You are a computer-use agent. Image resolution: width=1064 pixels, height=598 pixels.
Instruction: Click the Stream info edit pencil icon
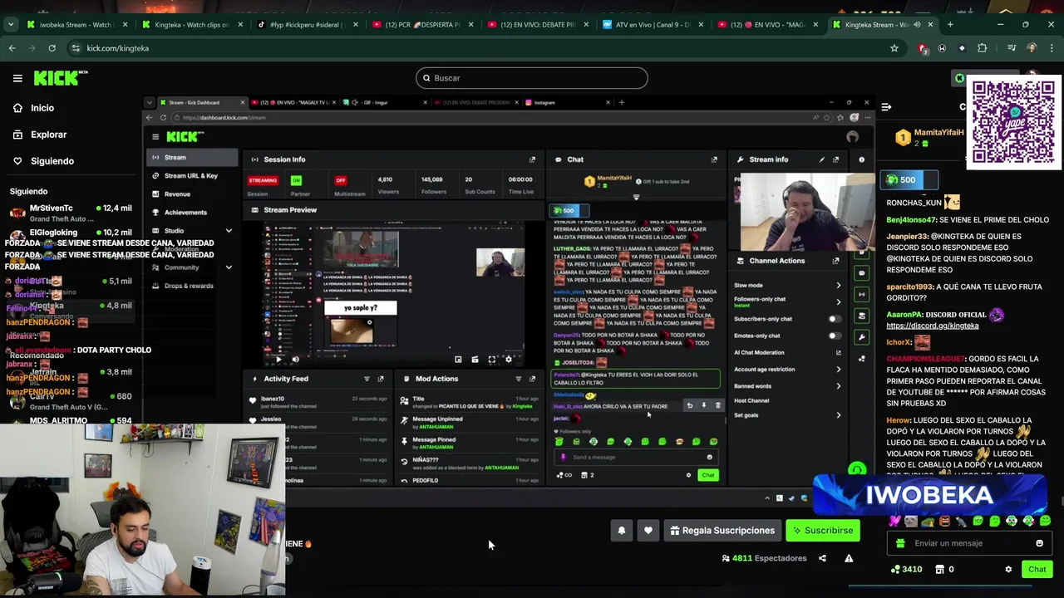[x=822, y=159]
